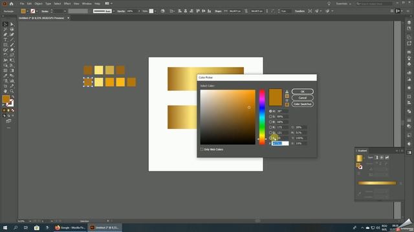Open the Edit menu
Viewport: 414px width, 232px height.
[x=29, y=4]
